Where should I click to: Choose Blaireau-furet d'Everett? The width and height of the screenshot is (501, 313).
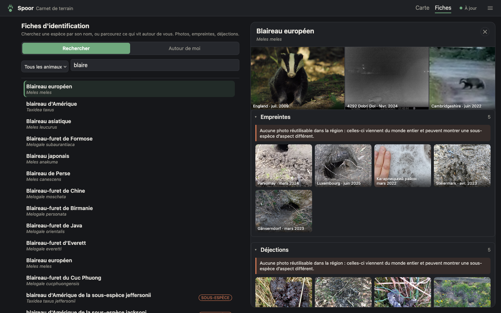(129, 246)
